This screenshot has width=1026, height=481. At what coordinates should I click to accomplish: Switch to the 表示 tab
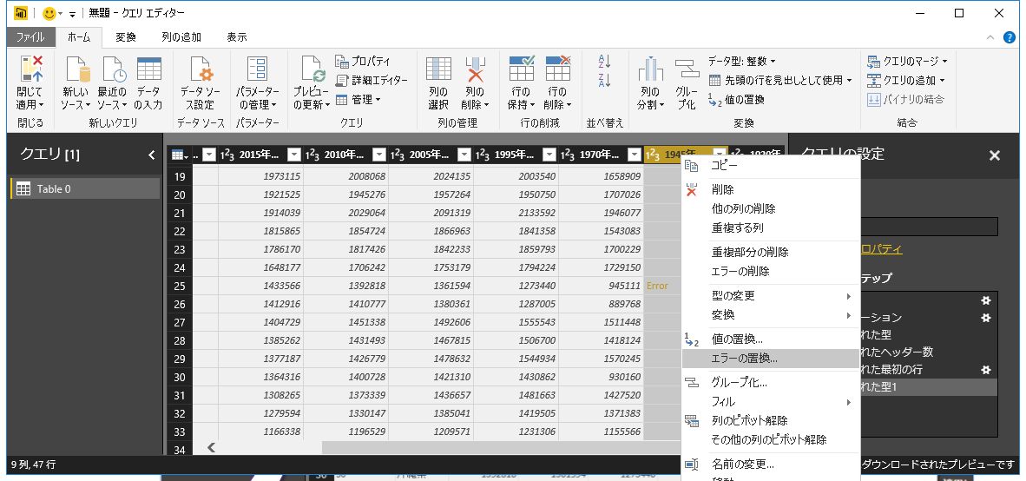point(237,37)
